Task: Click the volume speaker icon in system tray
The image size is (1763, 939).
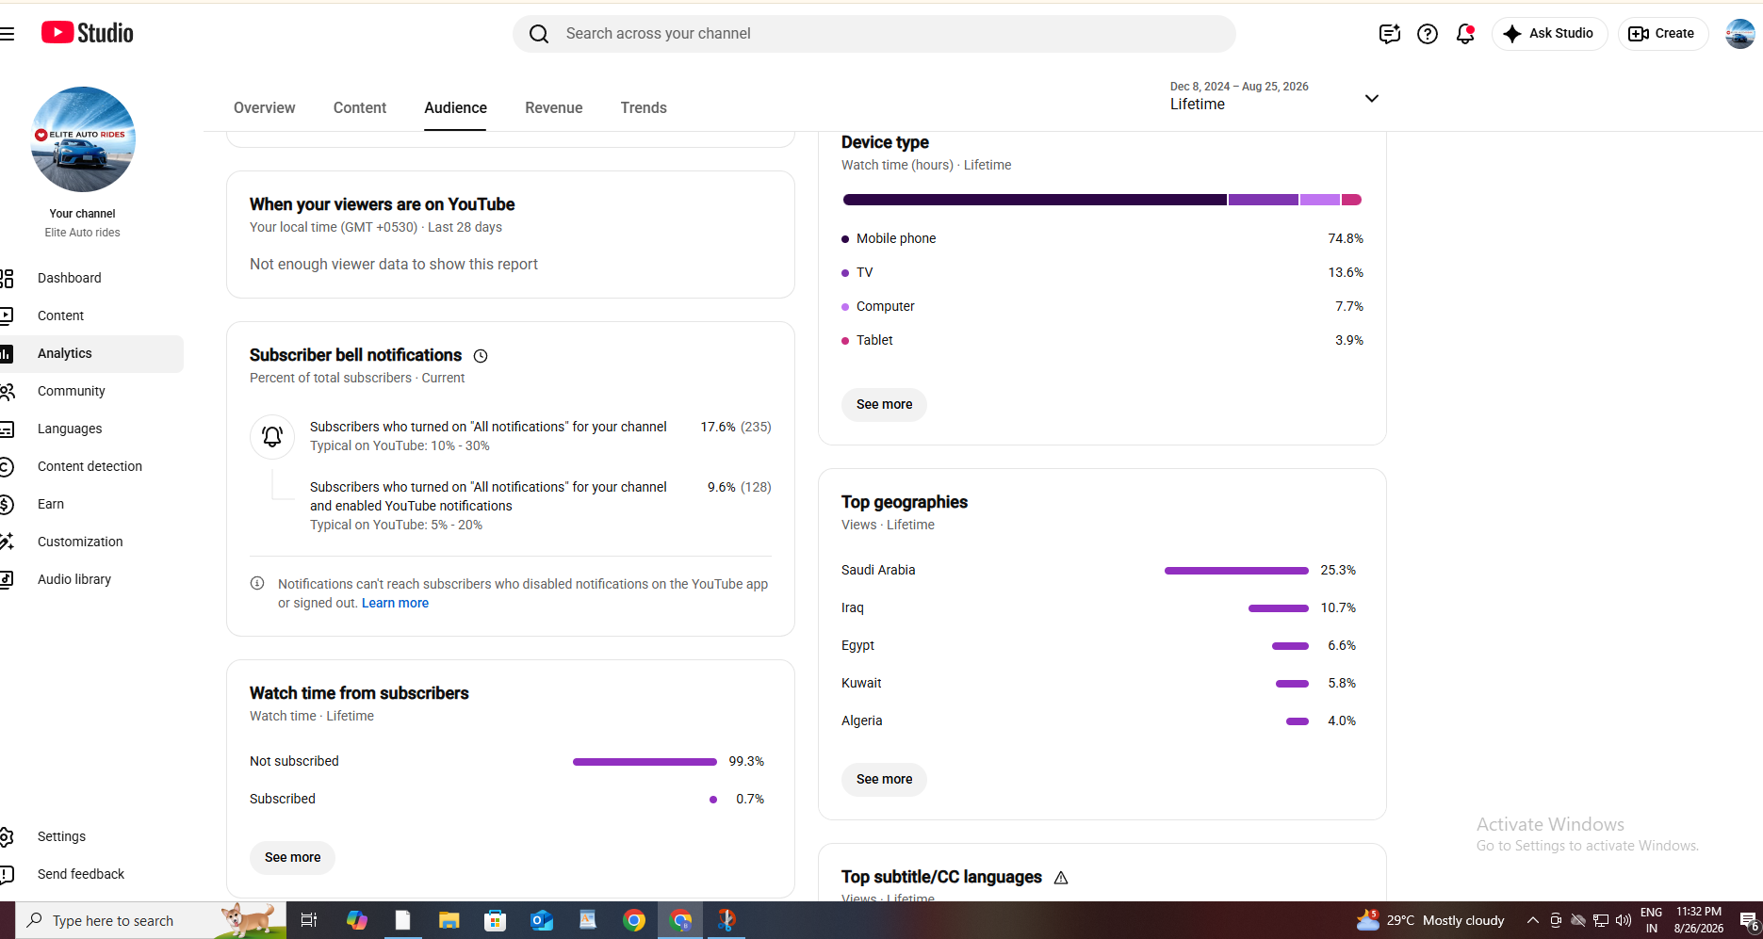Action: 1623,920
